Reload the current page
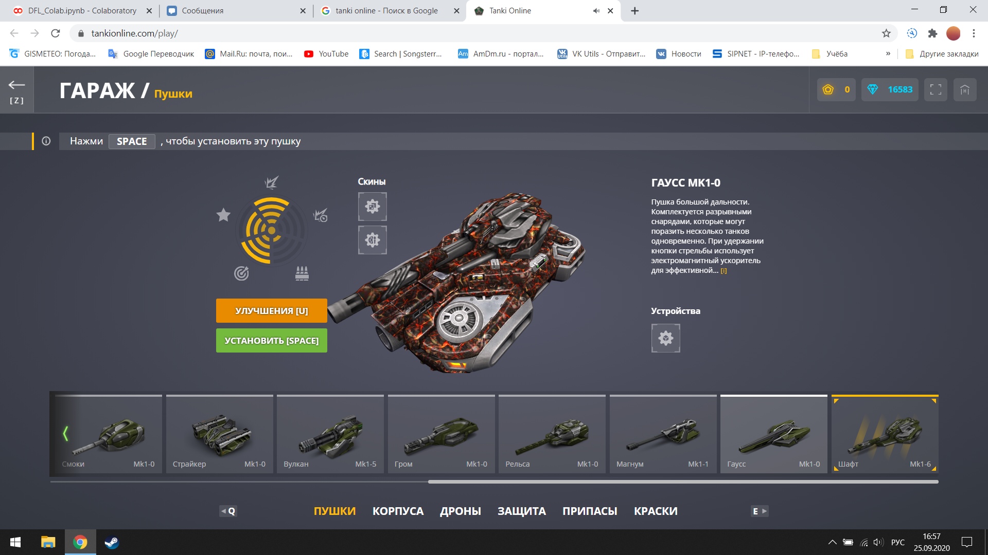988x555 pixels. pos(56,33)
